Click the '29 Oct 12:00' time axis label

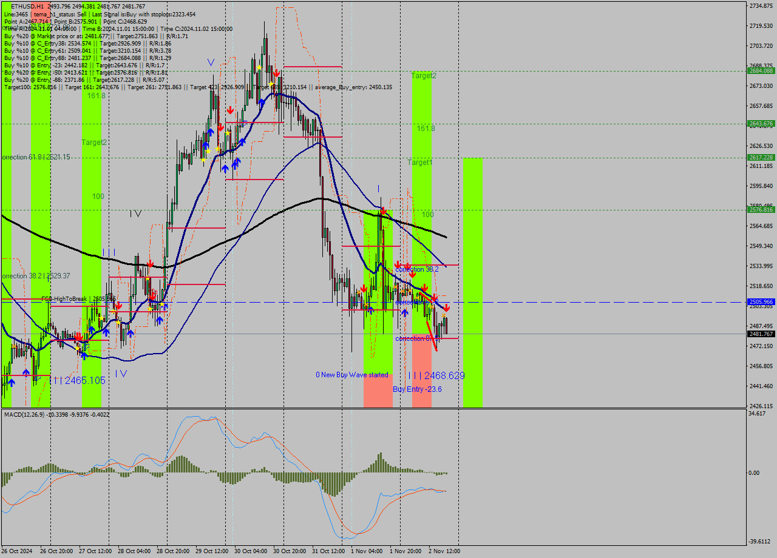pos(212,551)
